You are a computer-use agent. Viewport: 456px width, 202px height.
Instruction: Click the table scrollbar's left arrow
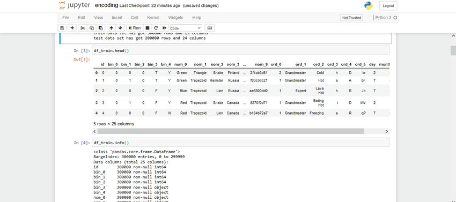(95, 131)
